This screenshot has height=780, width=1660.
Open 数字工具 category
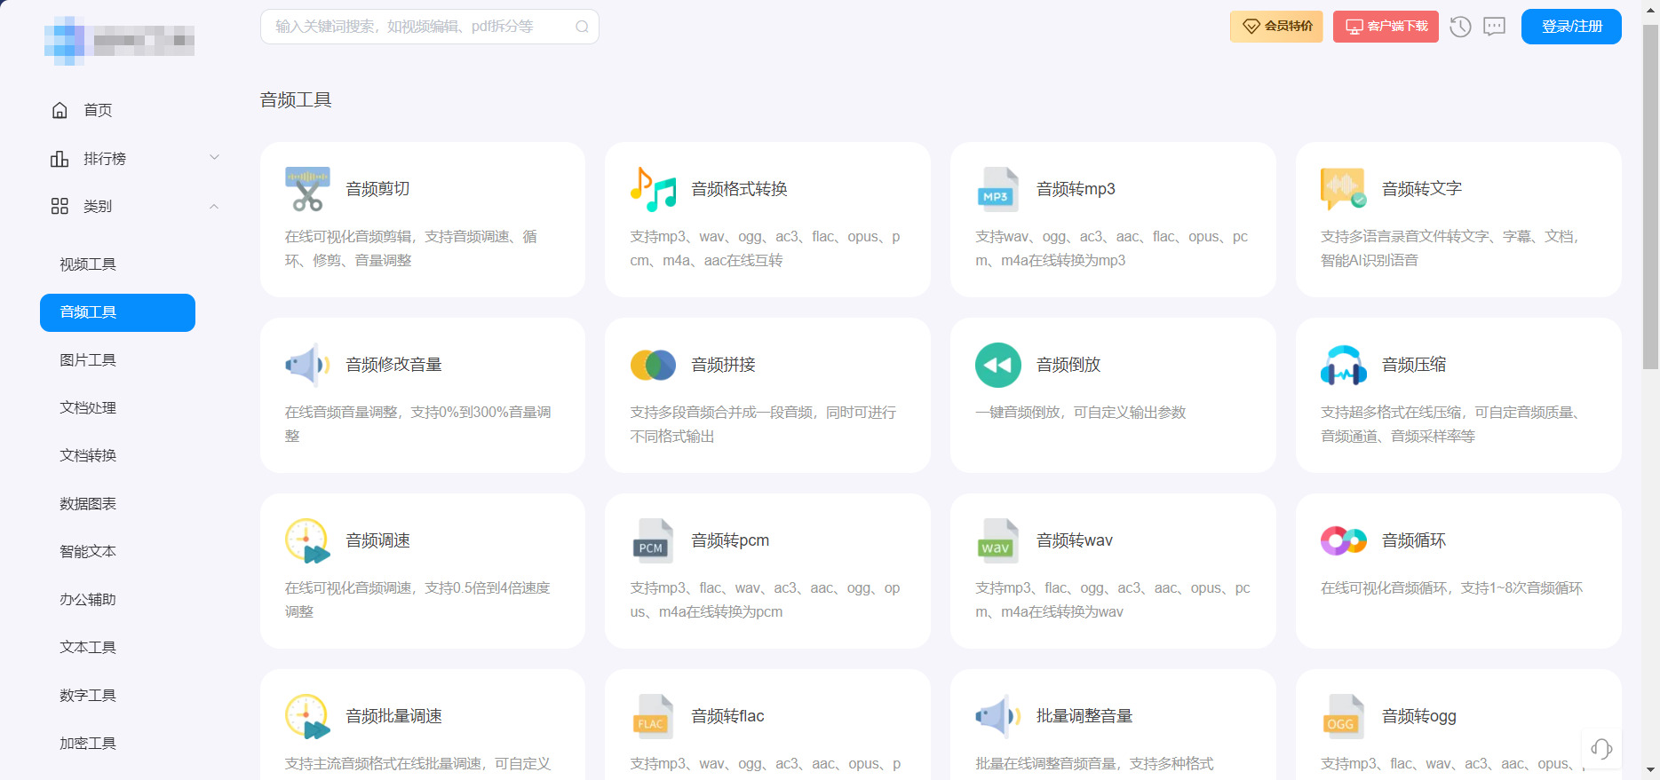88,696
